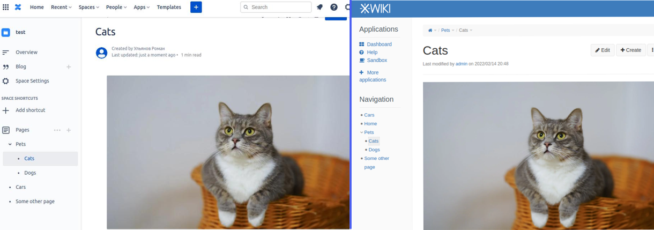Open Overview in Confluence space sidebar

tap(26, 52)
